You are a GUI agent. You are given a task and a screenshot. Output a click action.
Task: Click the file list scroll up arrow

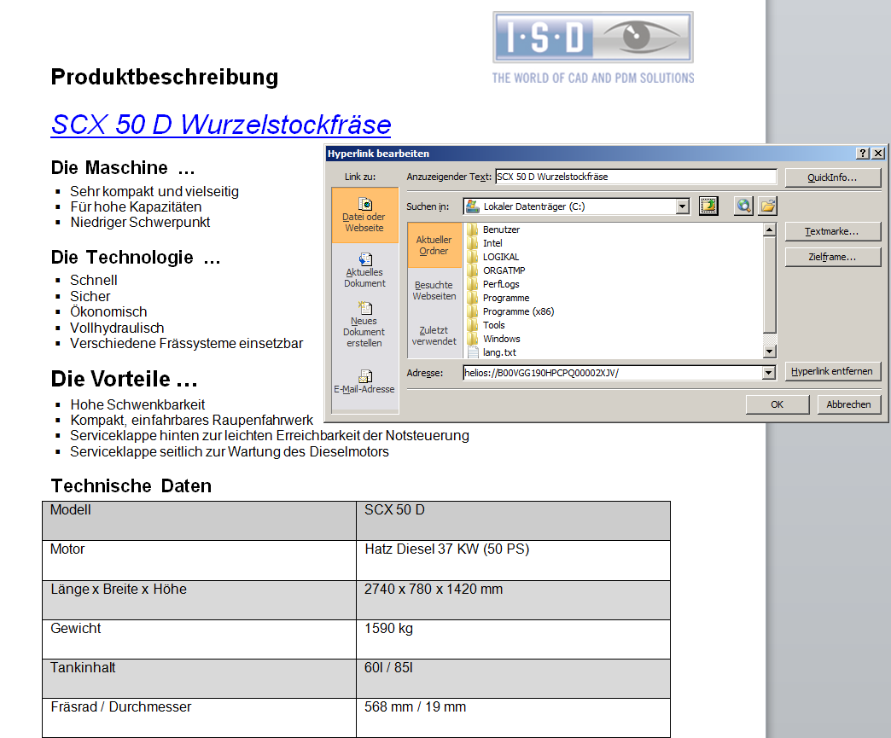coord(770,230)
